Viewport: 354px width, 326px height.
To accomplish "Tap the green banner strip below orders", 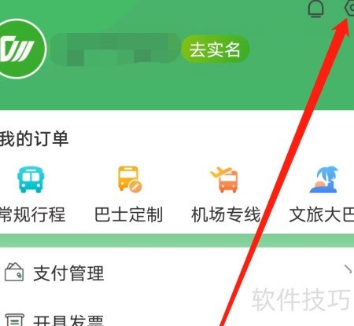I will pyautogui.click(x=177, y=240).
